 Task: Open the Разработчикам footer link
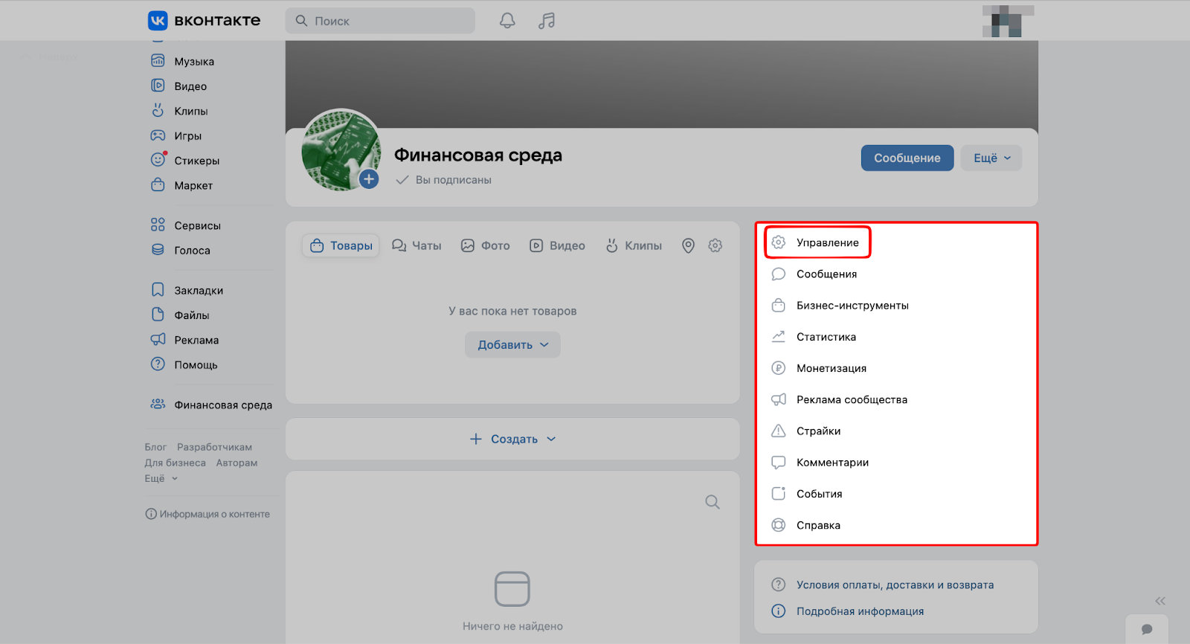click(x=214, y=447)
